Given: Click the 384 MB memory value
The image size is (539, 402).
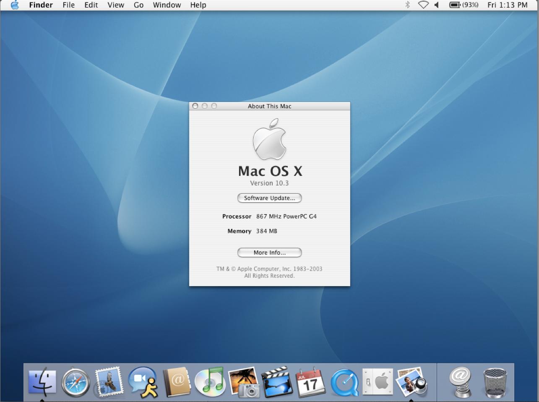Looking at the screenshot, I should [x=267, y=231].
